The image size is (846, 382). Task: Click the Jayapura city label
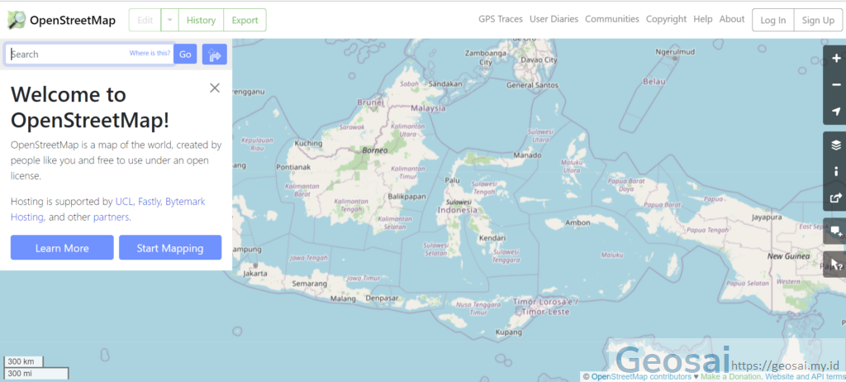click(767, 217)
